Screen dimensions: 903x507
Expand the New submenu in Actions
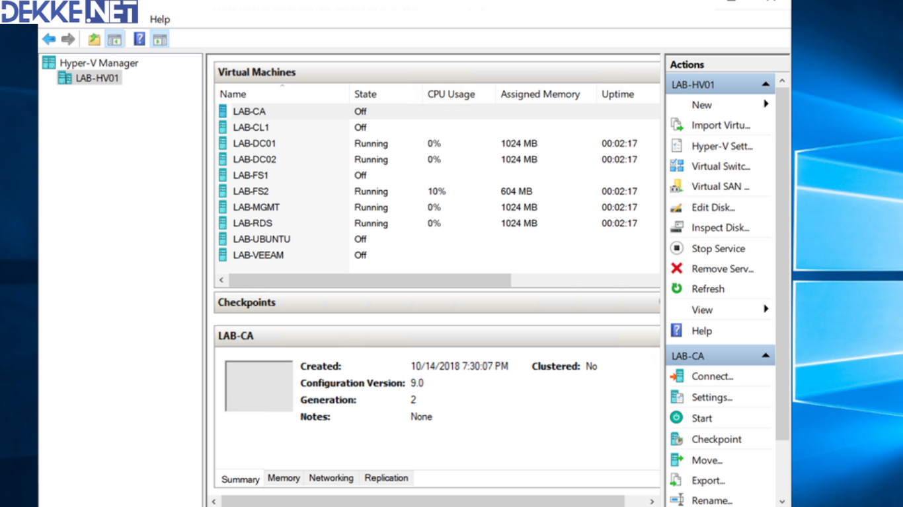click(766, 104)
